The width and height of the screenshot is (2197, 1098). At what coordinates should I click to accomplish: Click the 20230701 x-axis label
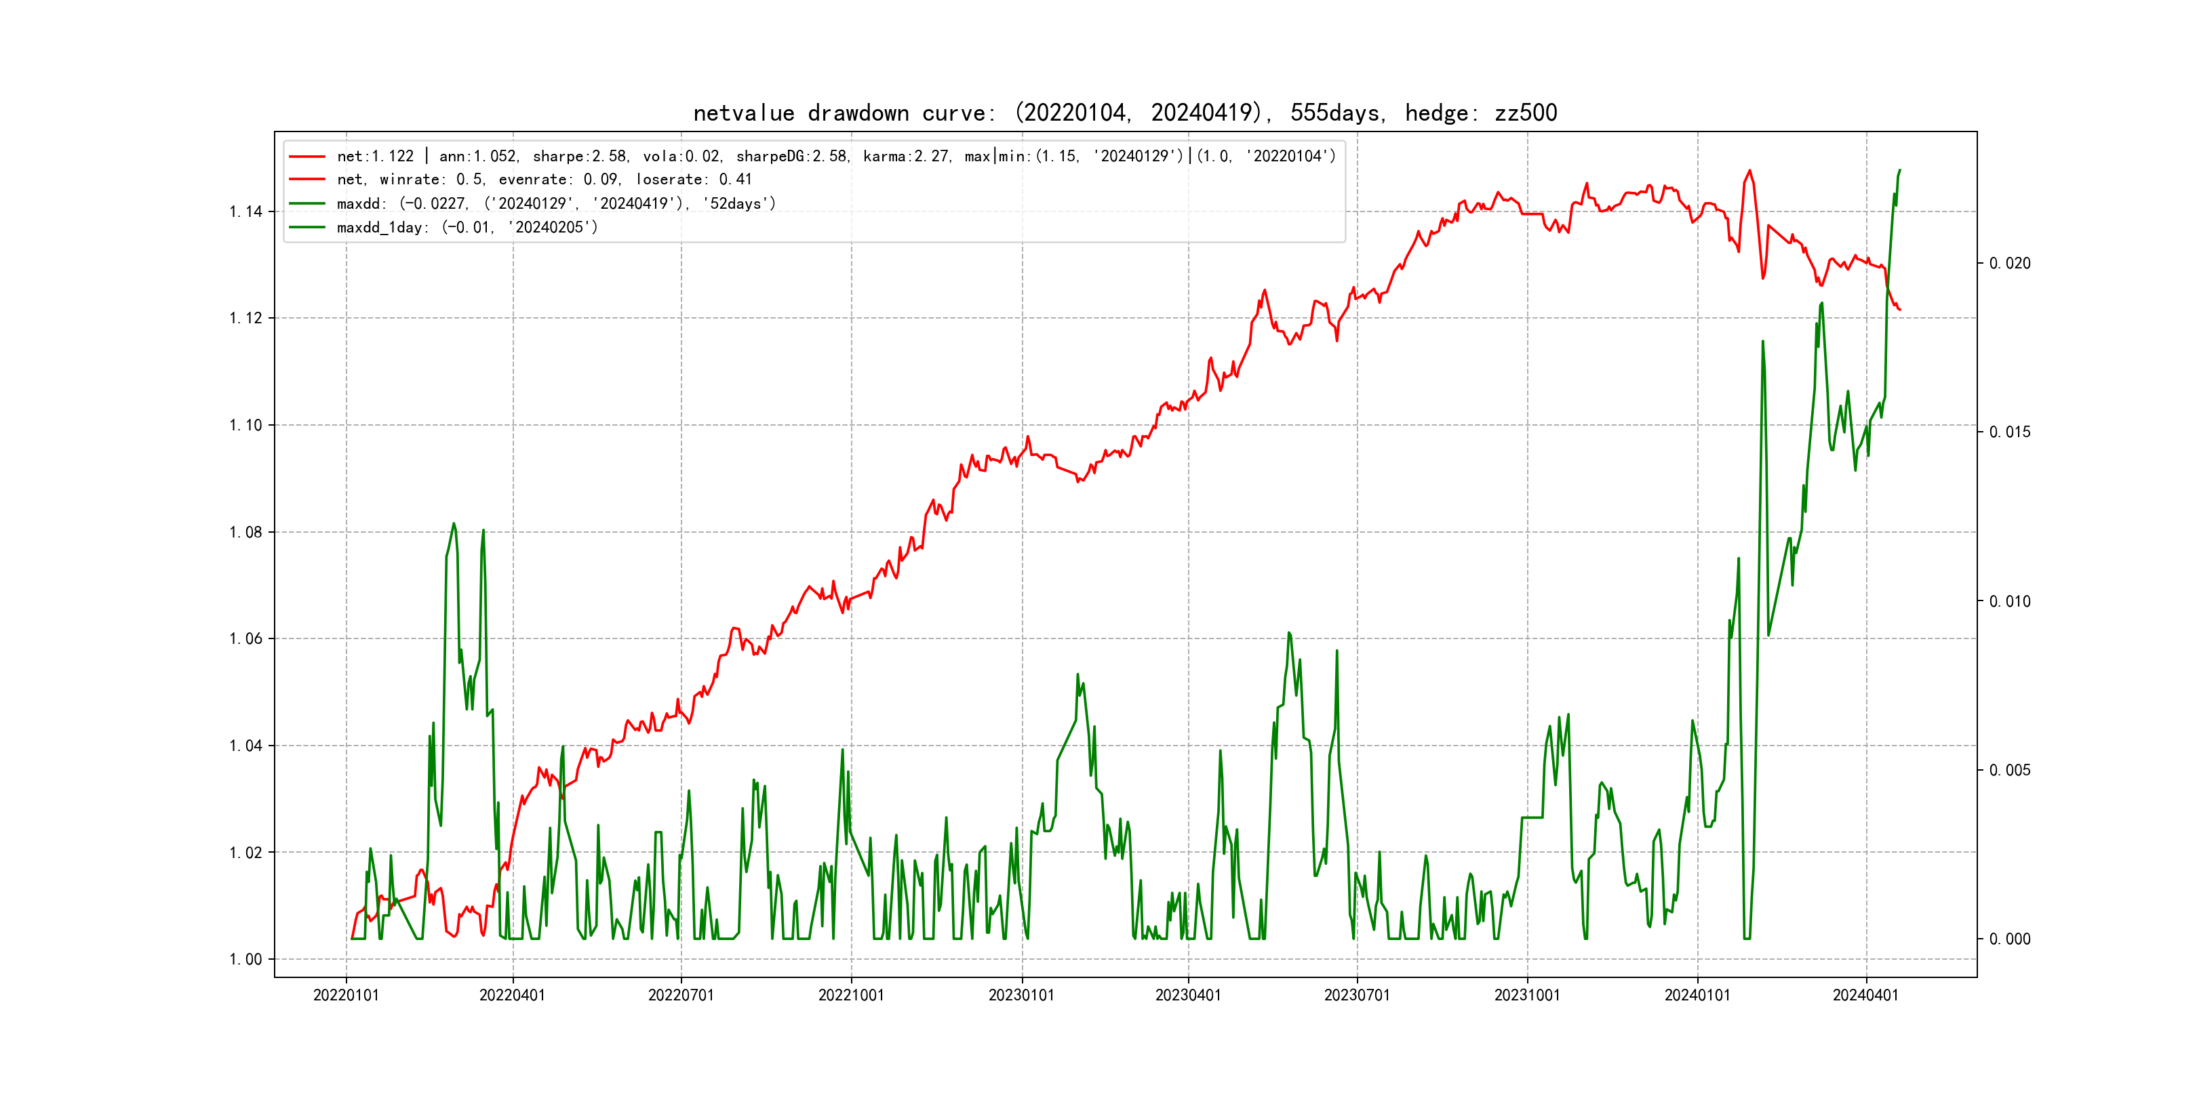click(x=1356, y=995)
